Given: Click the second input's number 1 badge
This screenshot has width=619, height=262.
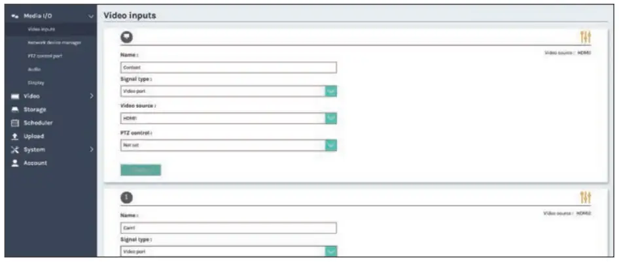Looking at the screenshot, I should point(128,197).
